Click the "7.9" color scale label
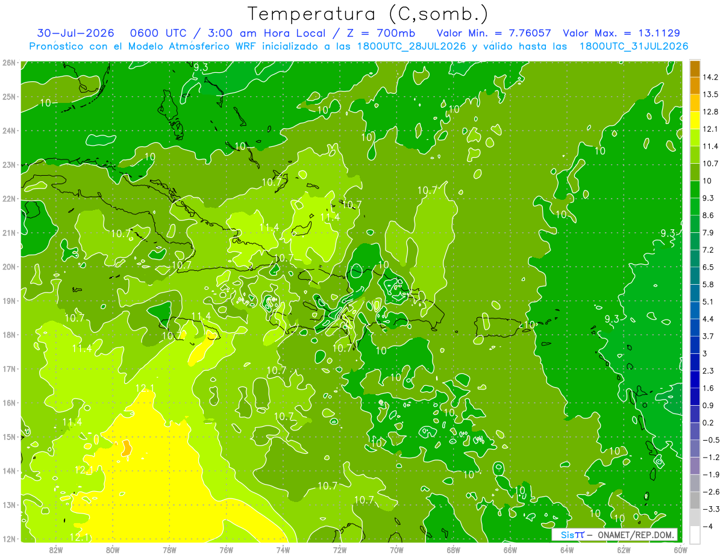The width and height of the screenshot is (723, 558). (x=708, y=233)
